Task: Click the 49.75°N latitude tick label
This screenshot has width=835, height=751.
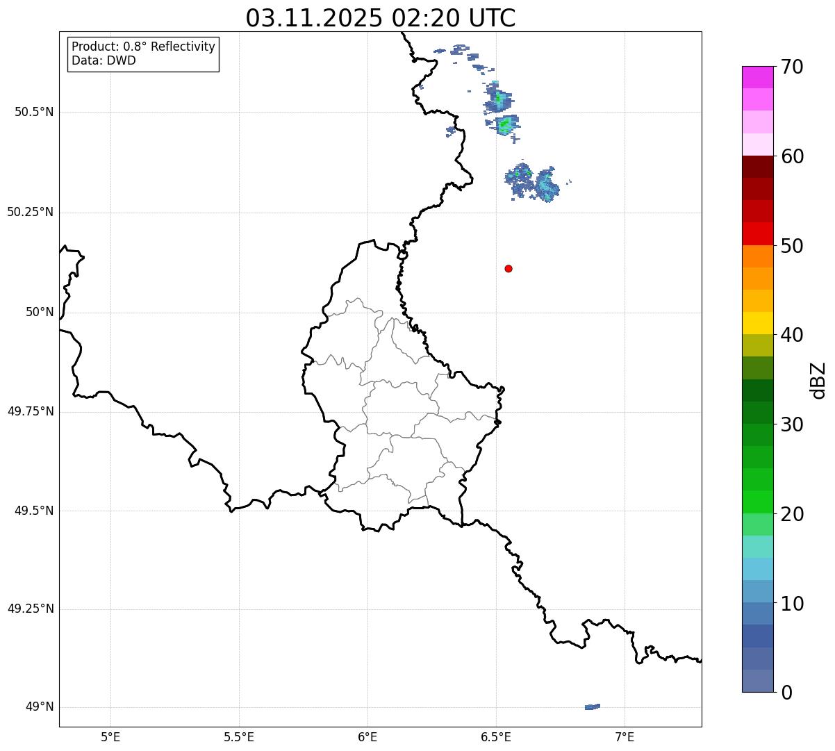Action: [x=31, y=411]
